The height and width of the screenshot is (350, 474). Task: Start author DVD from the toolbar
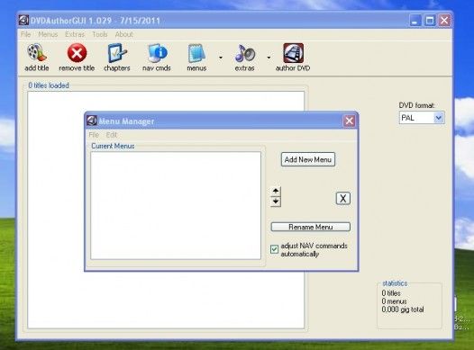(293, 58)
